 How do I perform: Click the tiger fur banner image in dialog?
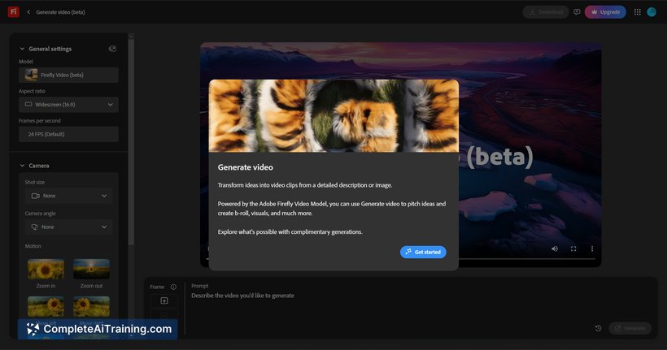333,115
